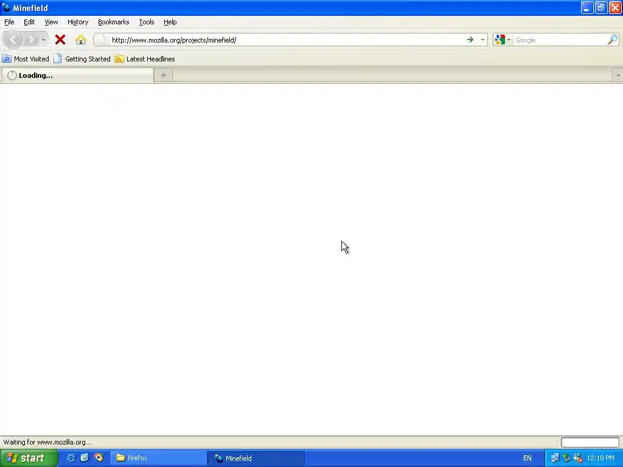Launch Windows Media Player quick launch icon
This screenshot has width=623, height=467.
[x=99, y=458]
